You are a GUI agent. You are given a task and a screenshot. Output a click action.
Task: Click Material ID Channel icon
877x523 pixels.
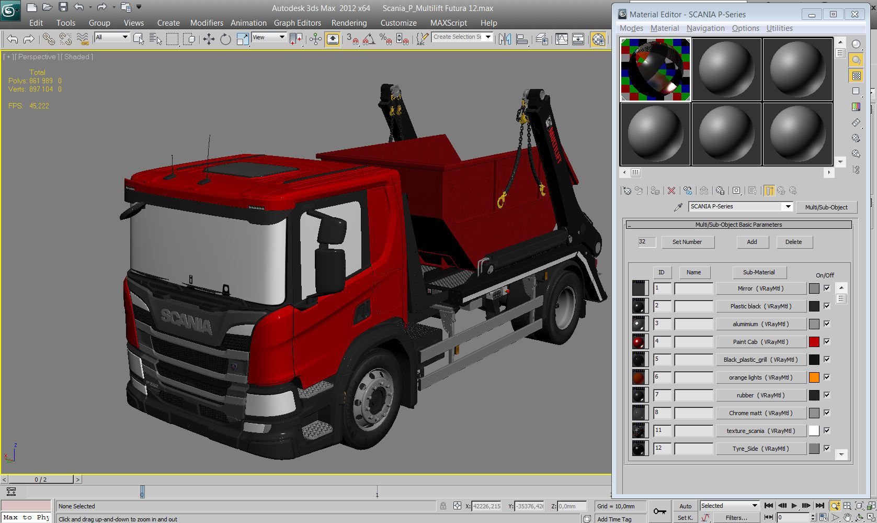click(x=736, y=191)
